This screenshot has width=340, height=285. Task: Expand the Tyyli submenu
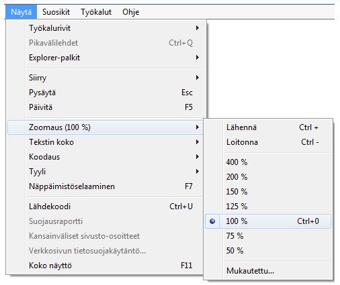pyautogui.click(x=105, y=172)
